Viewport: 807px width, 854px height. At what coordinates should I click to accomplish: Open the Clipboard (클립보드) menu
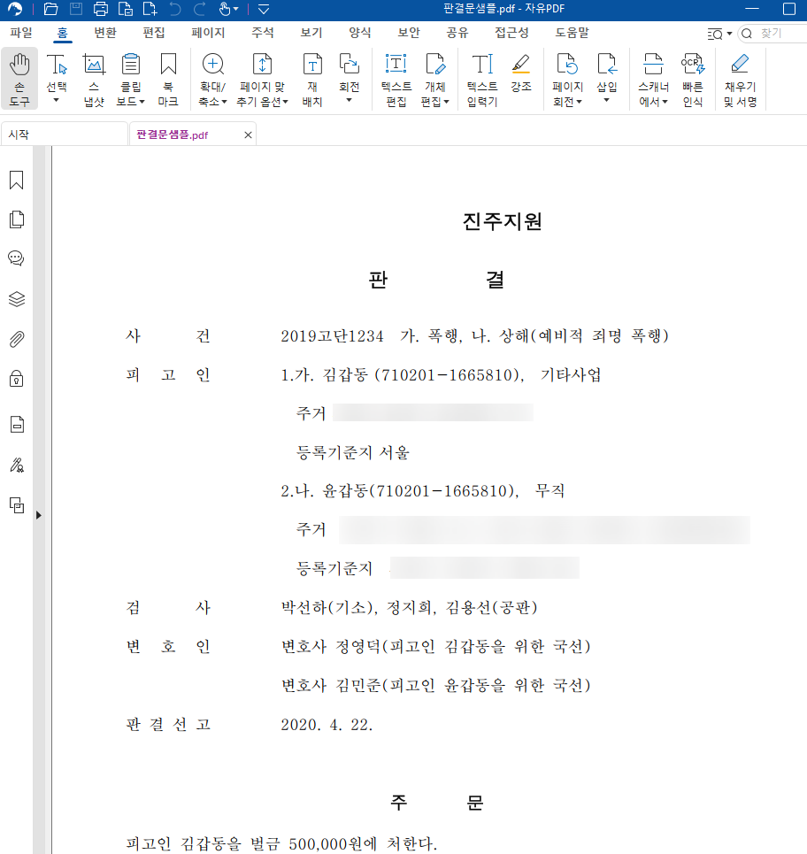131,79
